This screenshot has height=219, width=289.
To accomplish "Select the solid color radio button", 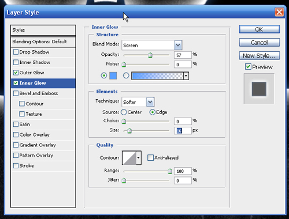I will (104, 75).
